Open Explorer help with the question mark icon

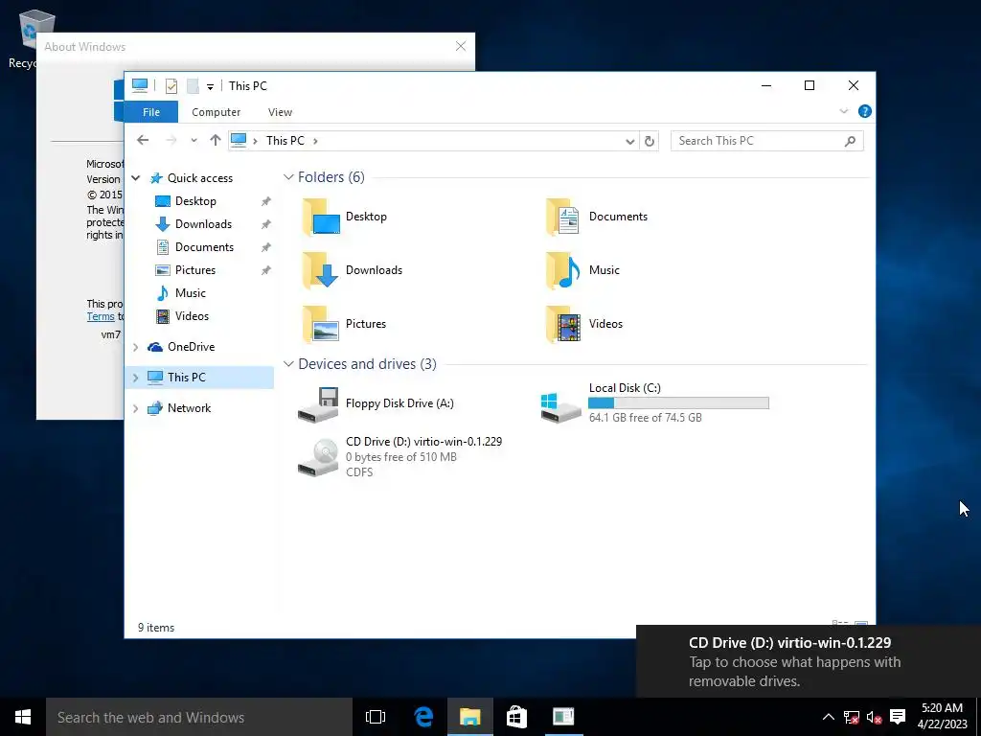click(x=865, y=111)
